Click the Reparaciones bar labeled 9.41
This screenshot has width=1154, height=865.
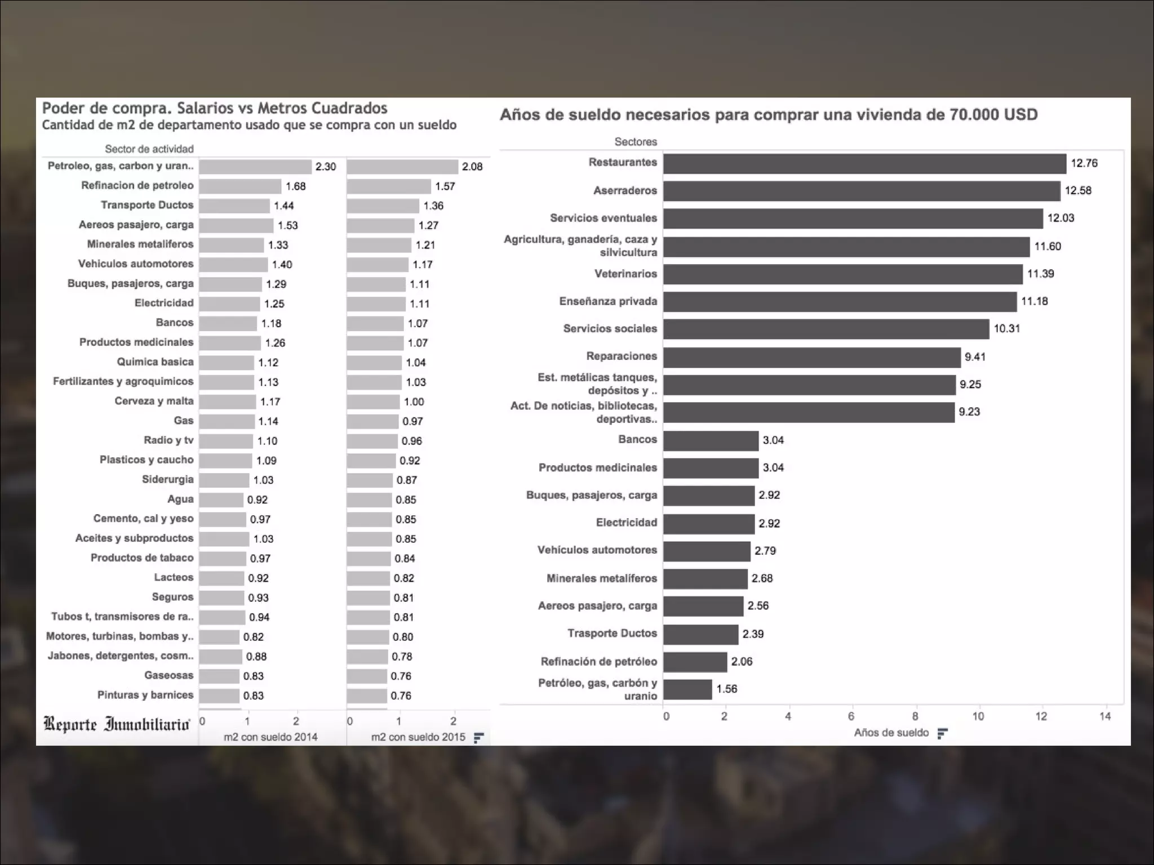pos(811,357)
